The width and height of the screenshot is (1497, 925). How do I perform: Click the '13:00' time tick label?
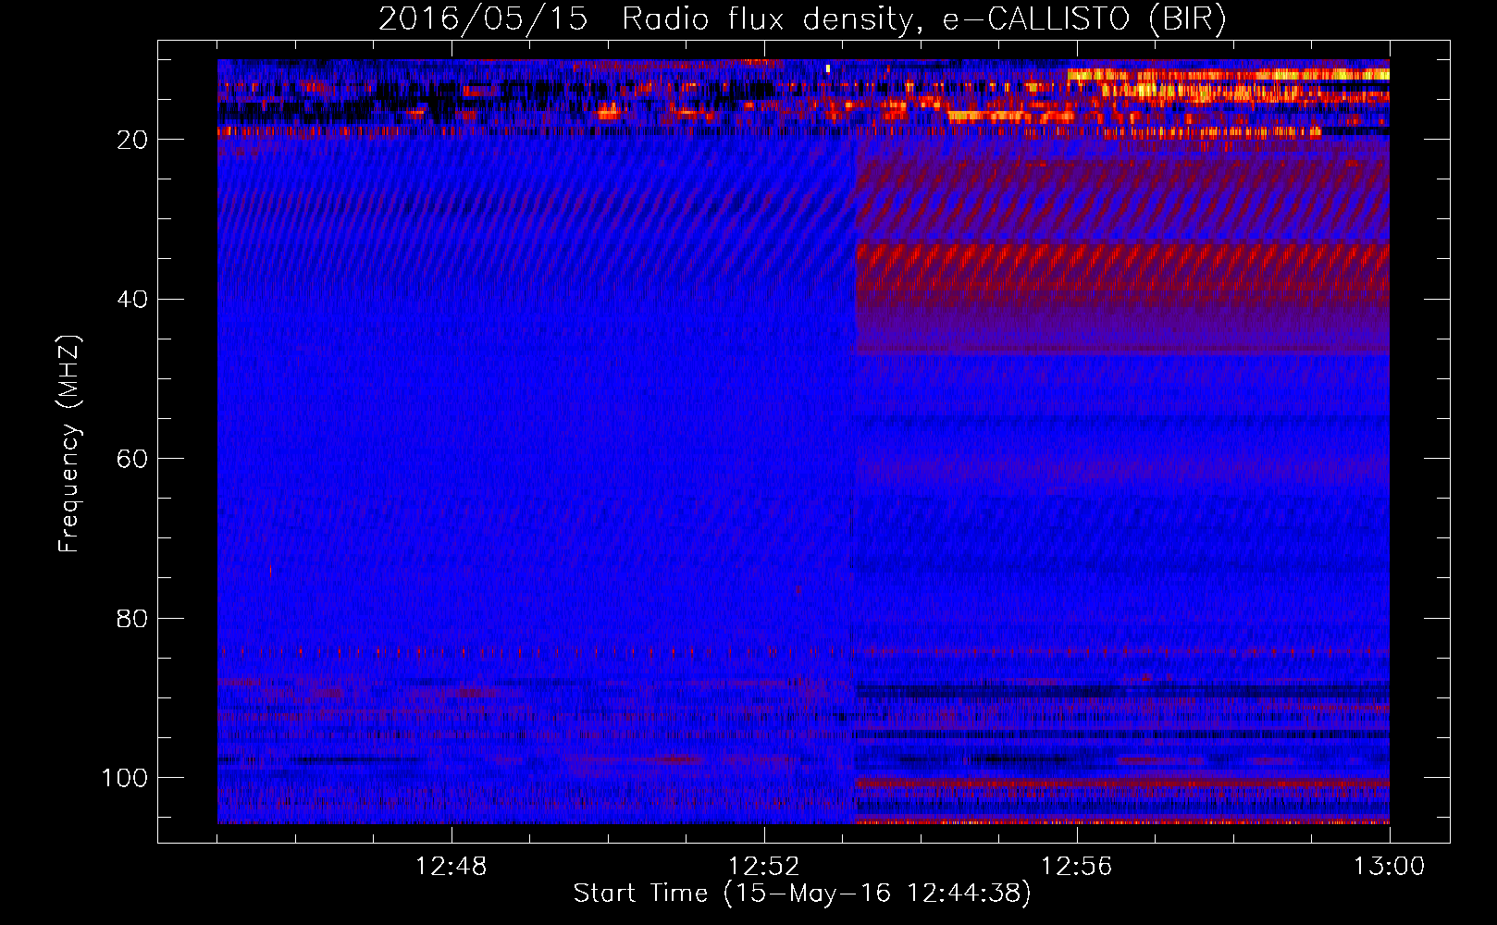point(1390,867)
